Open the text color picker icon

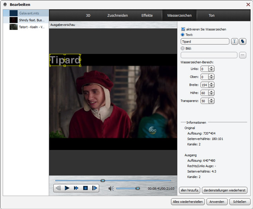[x=242, y=41]
